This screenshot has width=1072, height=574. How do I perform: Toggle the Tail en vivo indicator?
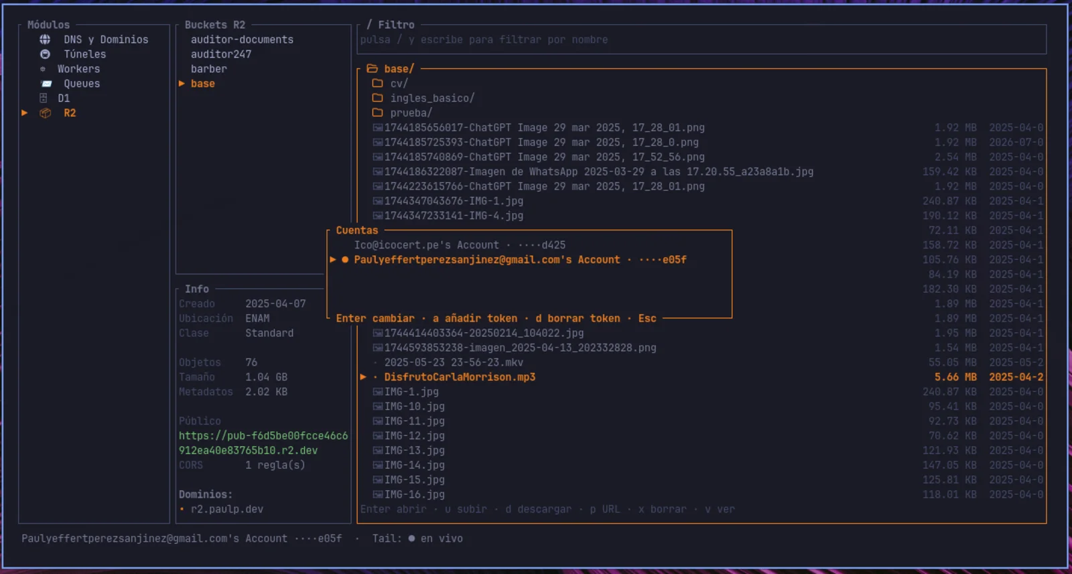pos(411,539)
